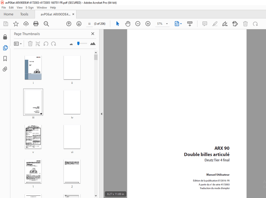Click the page number input field

click(x=89, y=24)
